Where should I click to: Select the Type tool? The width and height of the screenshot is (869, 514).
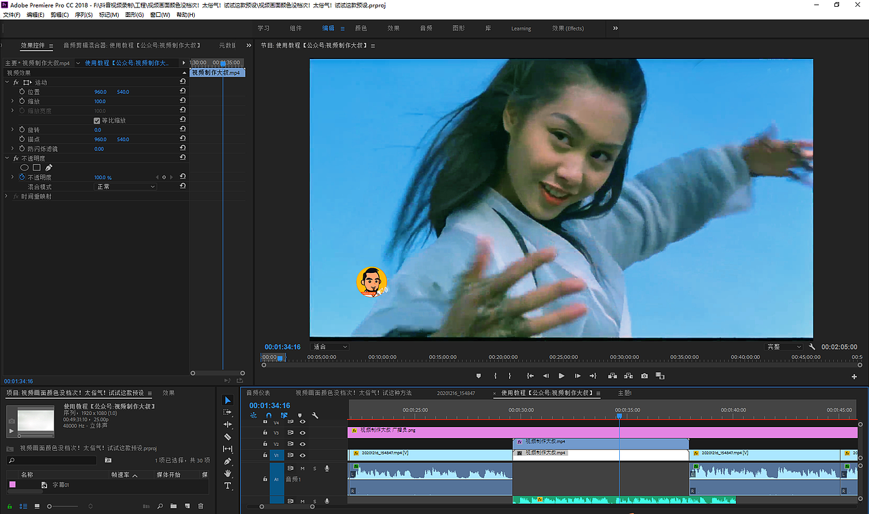[227, 485]
